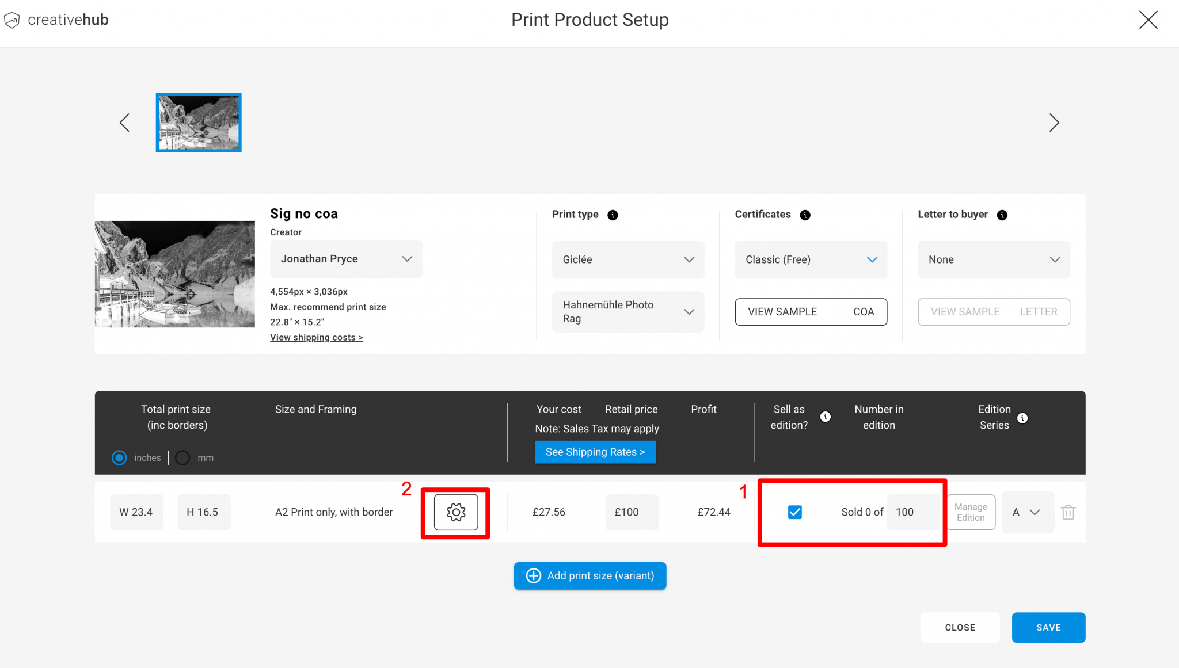Click the Save button
This screenshot has width=1179, height=668.
tap(1048, 627)
